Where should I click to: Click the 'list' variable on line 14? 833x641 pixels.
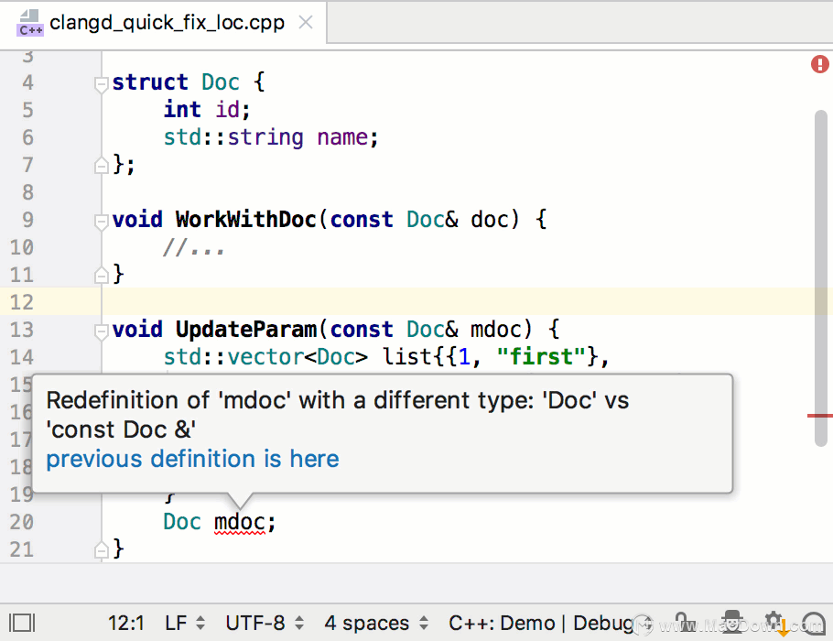click(x=407, y=356)
